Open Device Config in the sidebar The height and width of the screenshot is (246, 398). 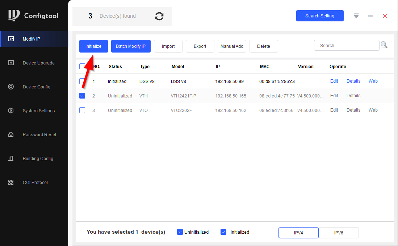click(36, 87)
